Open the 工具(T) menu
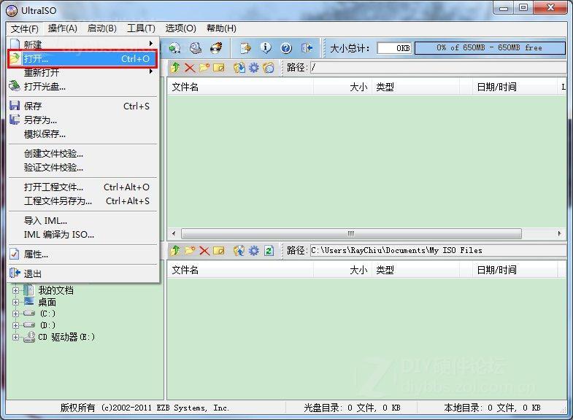 tap(141, 28)
